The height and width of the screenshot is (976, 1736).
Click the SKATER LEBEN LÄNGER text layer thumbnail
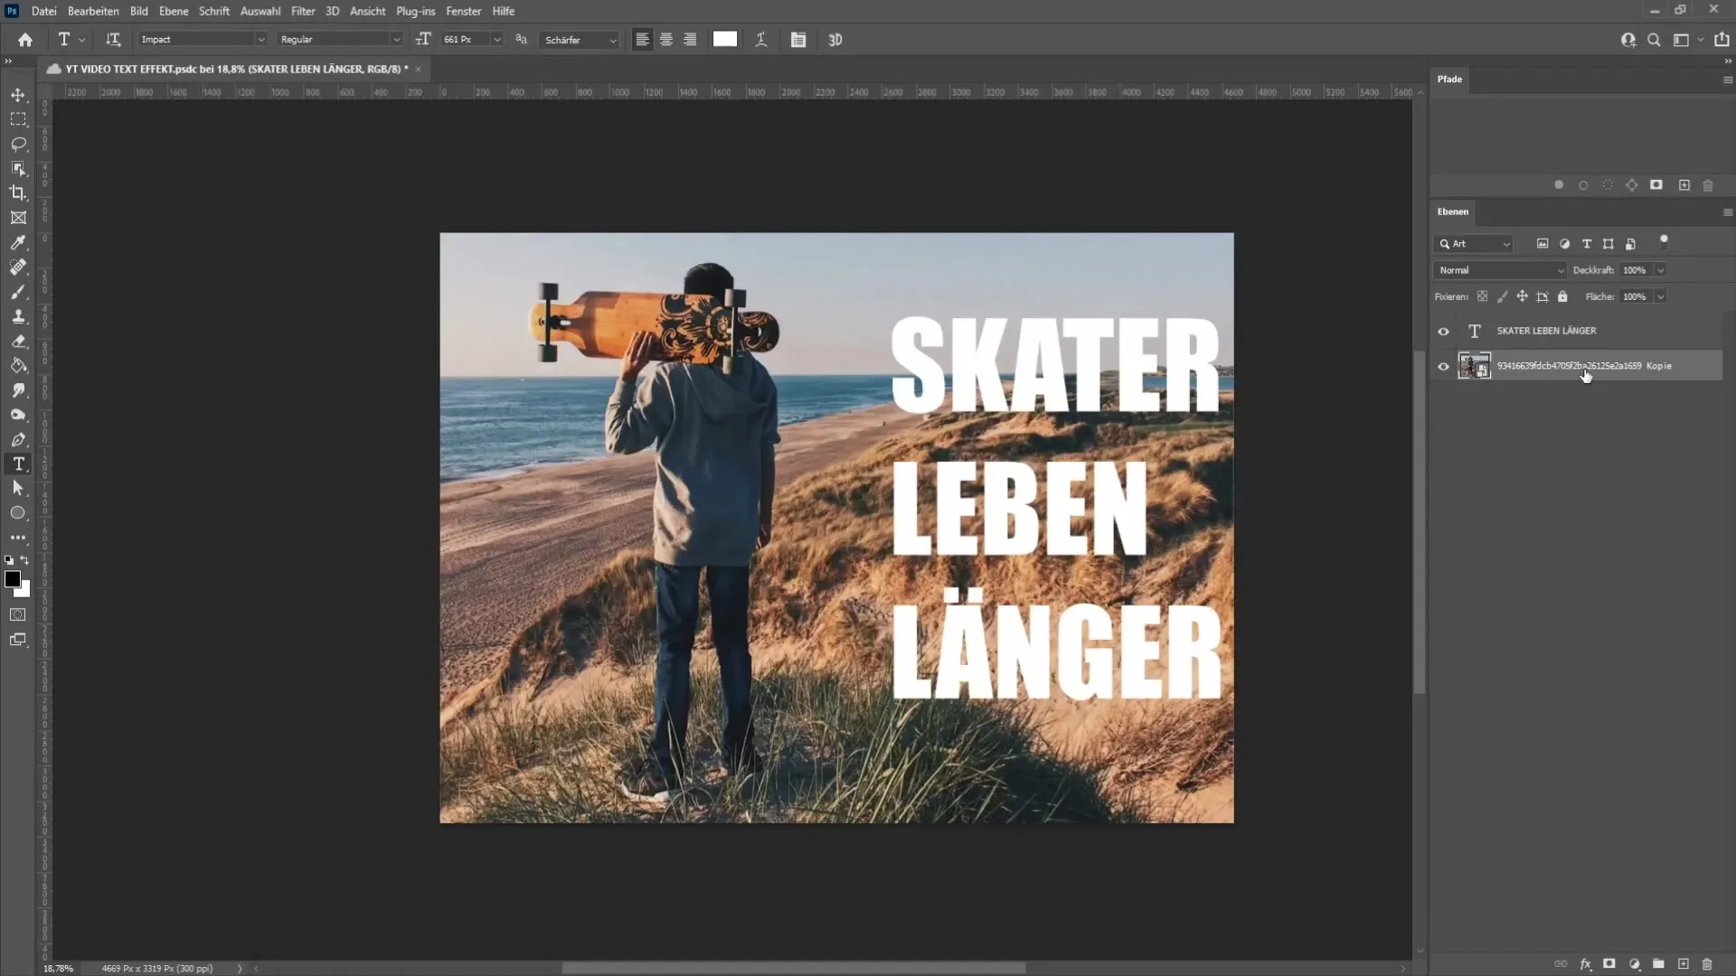[x=1475, y=330]
